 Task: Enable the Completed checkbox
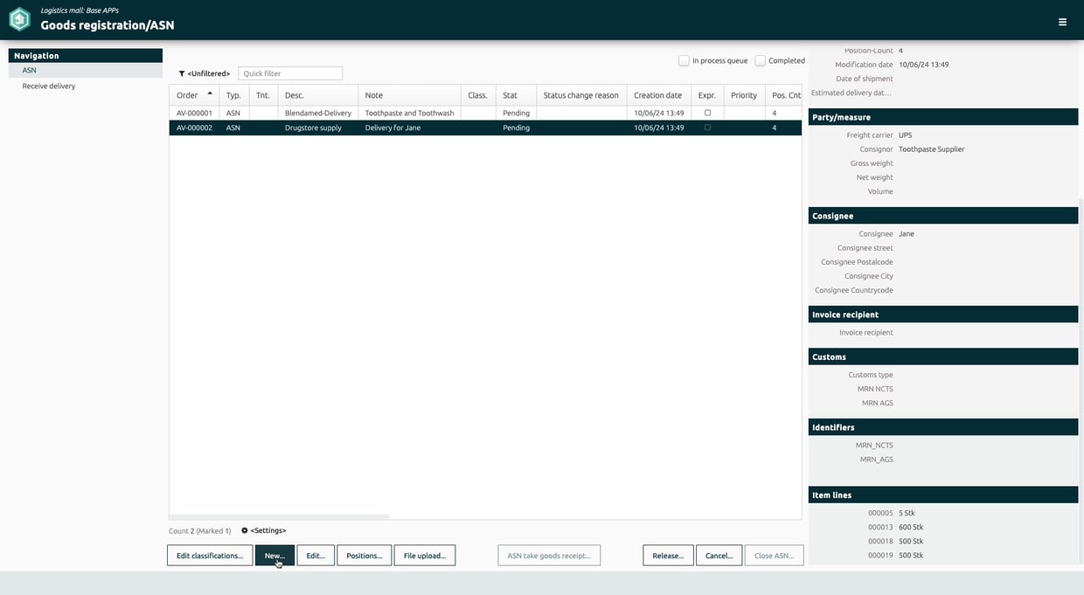point(760,60)
